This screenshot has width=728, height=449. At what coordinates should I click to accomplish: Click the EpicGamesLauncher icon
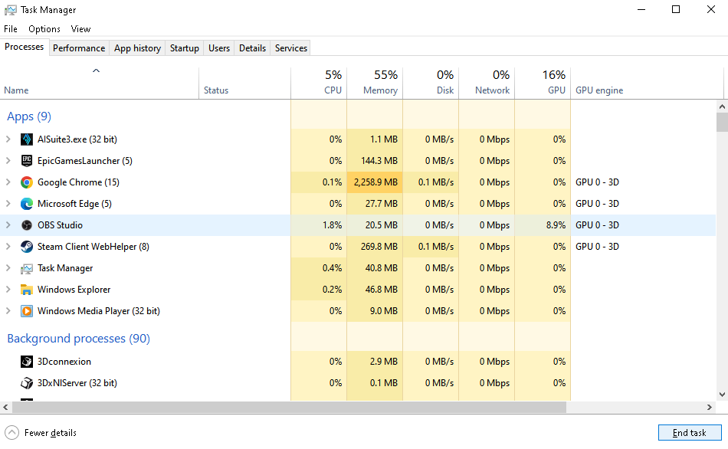[27, 161]
